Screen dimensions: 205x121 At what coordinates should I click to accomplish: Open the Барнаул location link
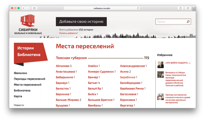[x=62, y=83]
